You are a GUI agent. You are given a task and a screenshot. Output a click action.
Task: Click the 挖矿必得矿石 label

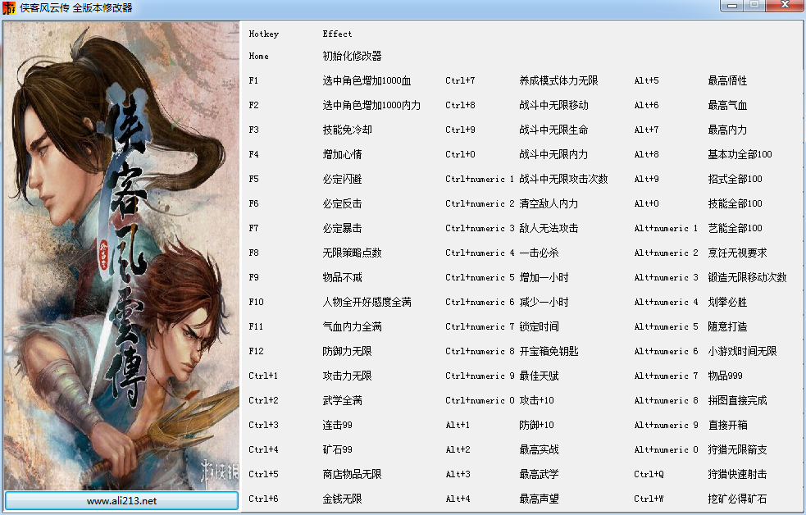(x=737, y=499)
